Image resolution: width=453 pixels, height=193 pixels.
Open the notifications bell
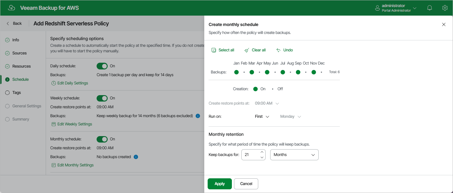coord(430,8)
